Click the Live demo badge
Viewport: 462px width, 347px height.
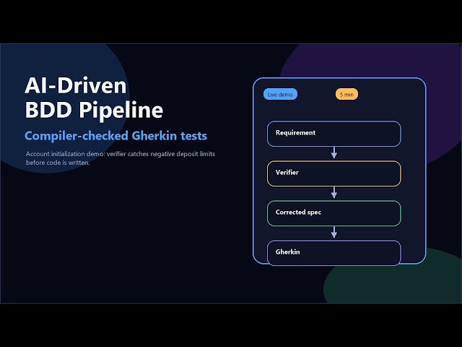click(x=280, y=94)
